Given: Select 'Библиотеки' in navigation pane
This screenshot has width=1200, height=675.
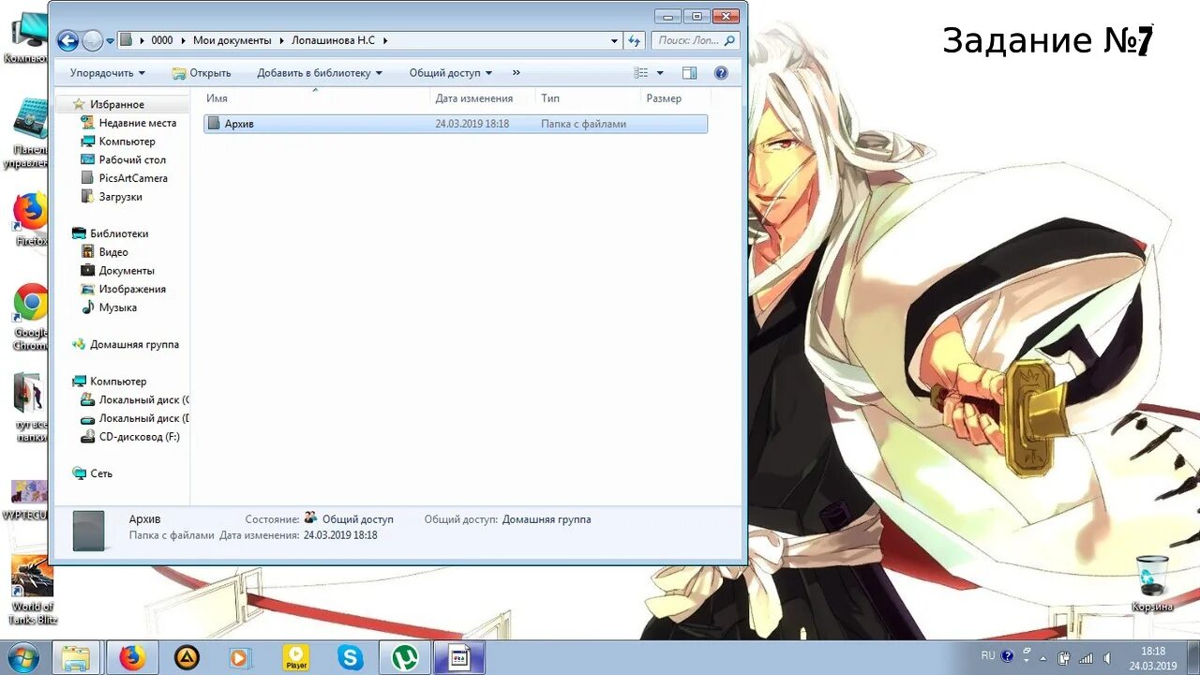Looking at the screenshot, I should 118,233.
